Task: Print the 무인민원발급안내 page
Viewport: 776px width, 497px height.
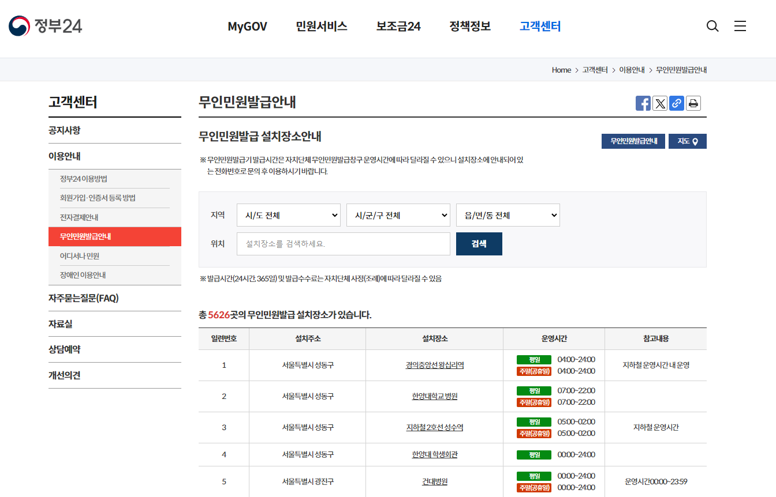Action: (x=693, y=103)
